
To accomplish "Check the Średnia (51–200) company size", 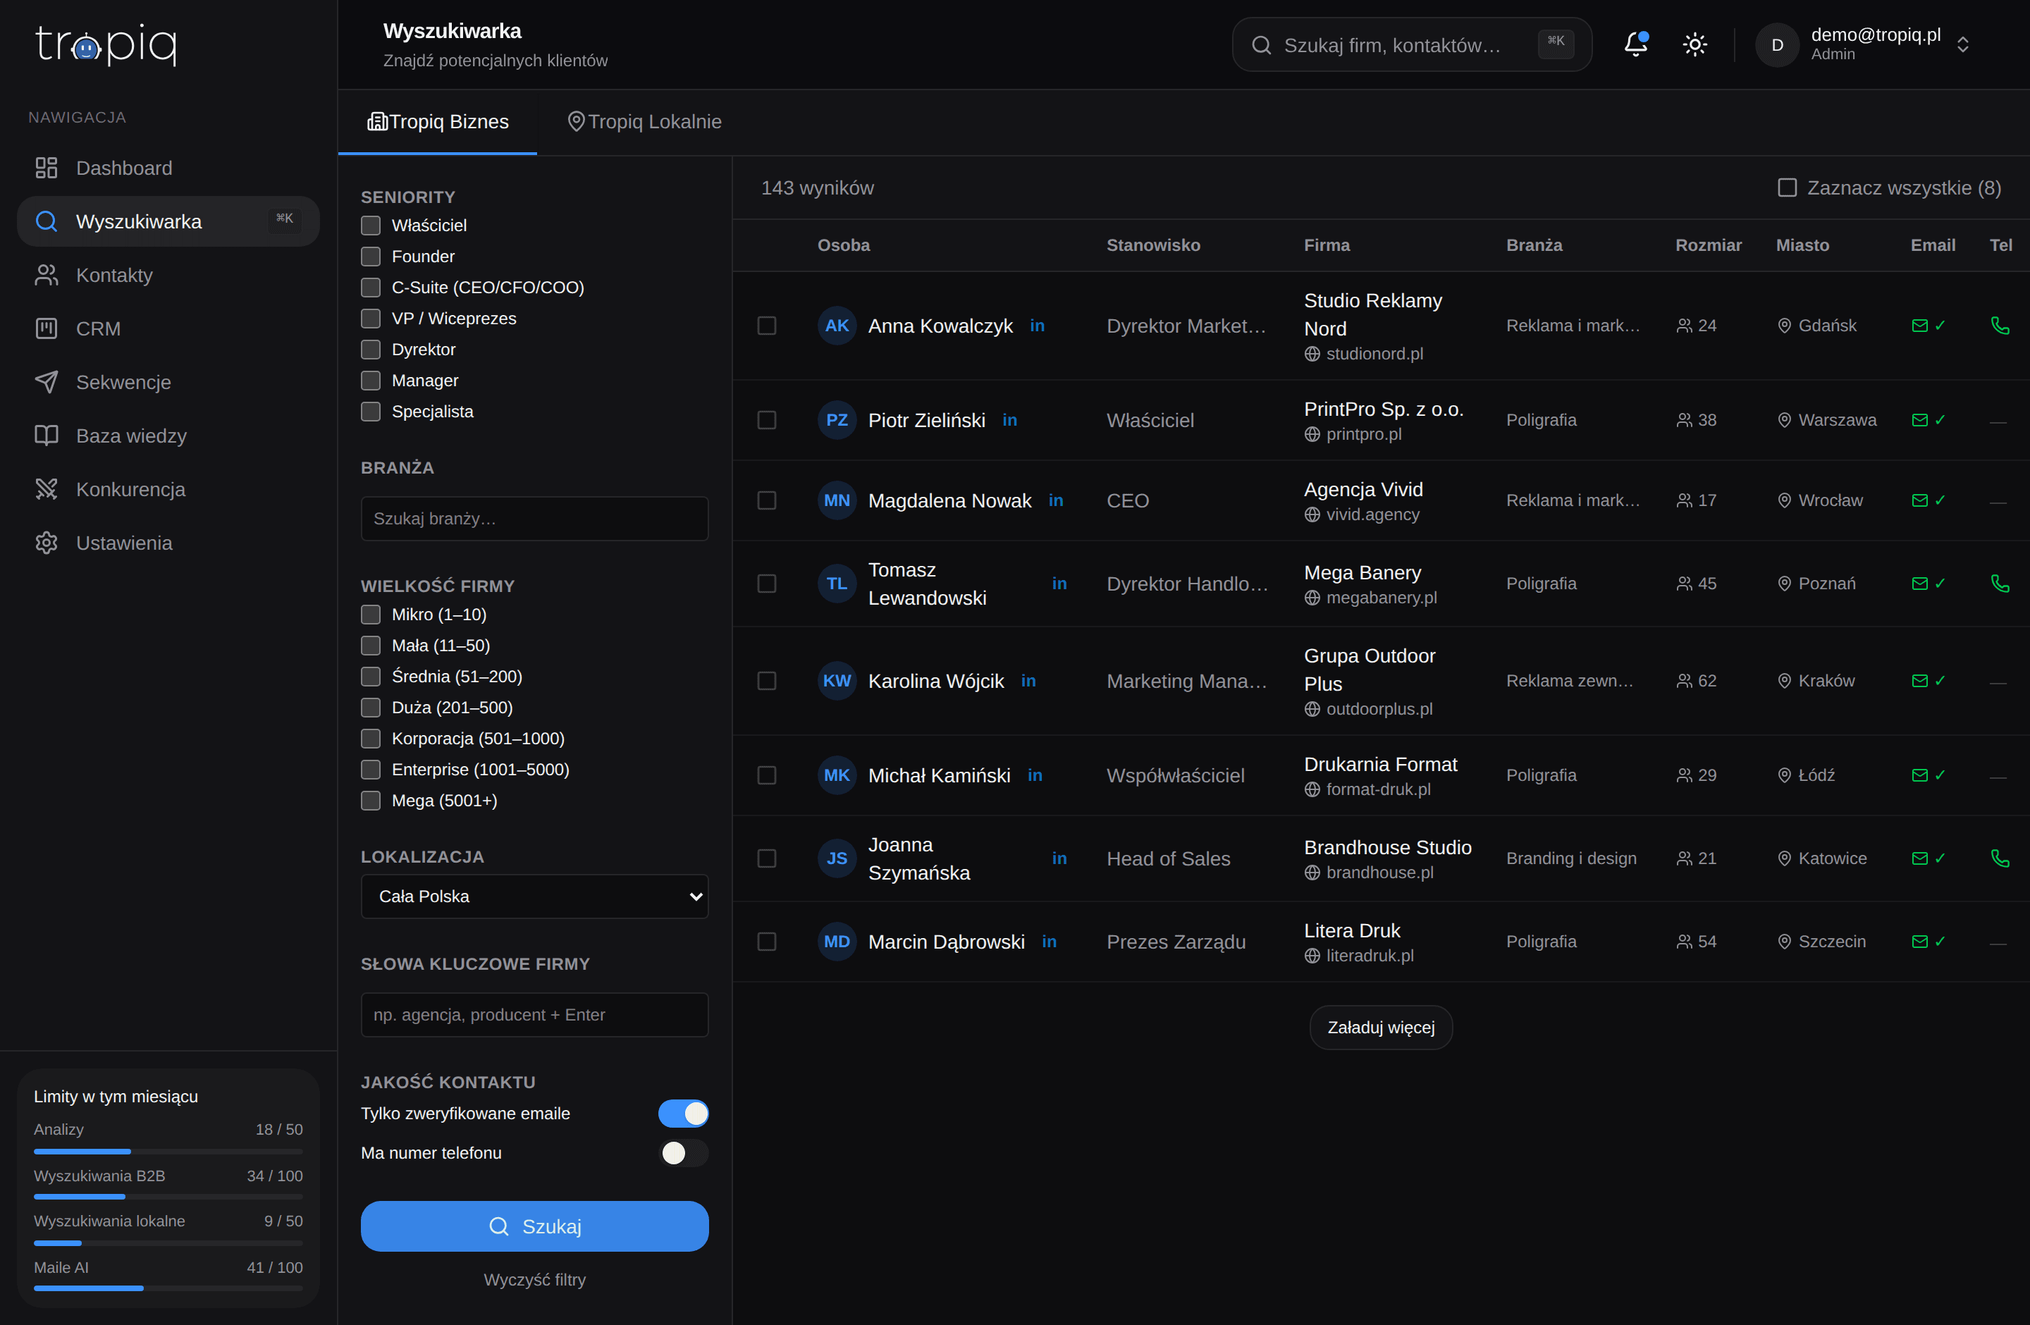I will pyautogui.click(x=370, y=677).
